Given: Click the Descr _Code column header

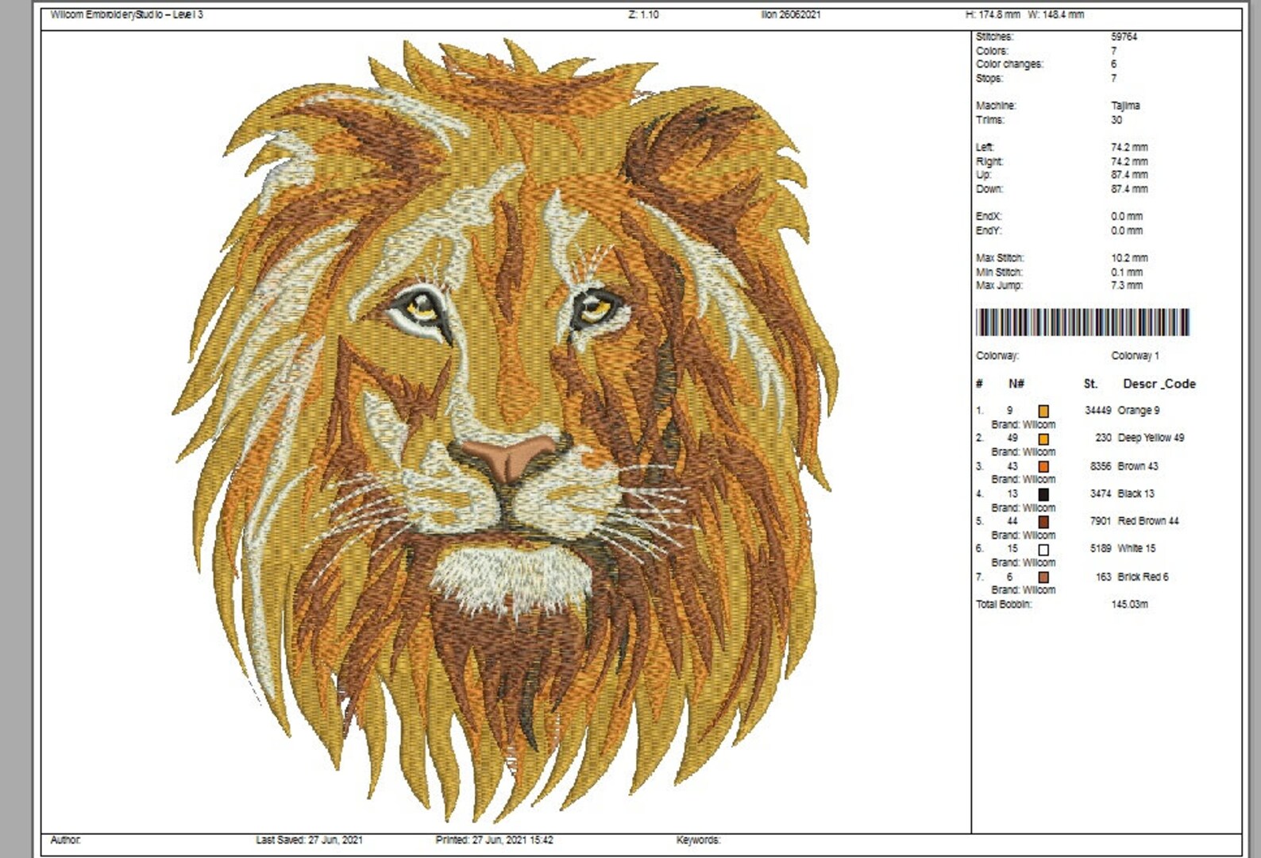Looking at the screenshot, I should coord(1159,384).
